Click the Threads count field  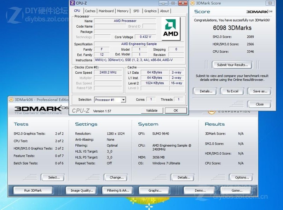[x=179, y=99]
